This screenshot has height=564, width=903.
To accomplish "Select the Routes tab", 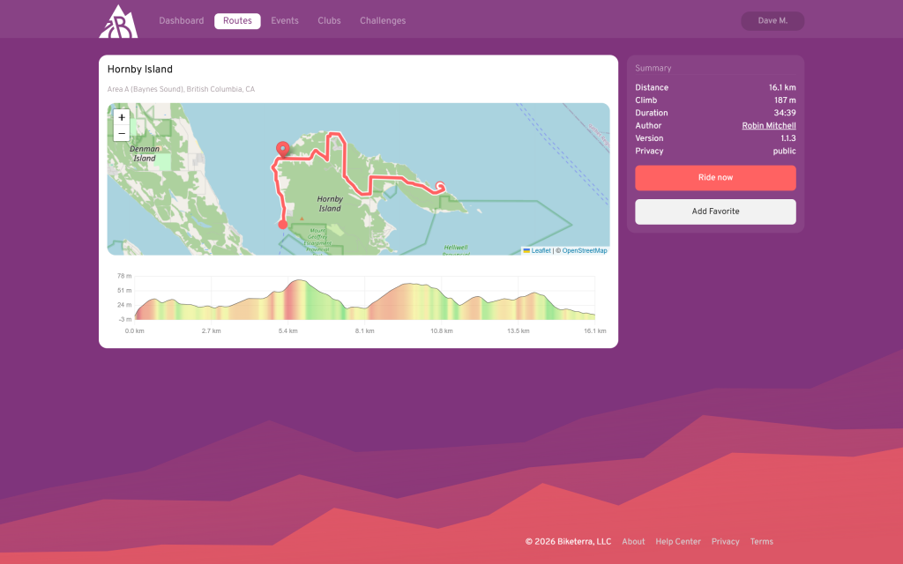I will pos(237,21).
